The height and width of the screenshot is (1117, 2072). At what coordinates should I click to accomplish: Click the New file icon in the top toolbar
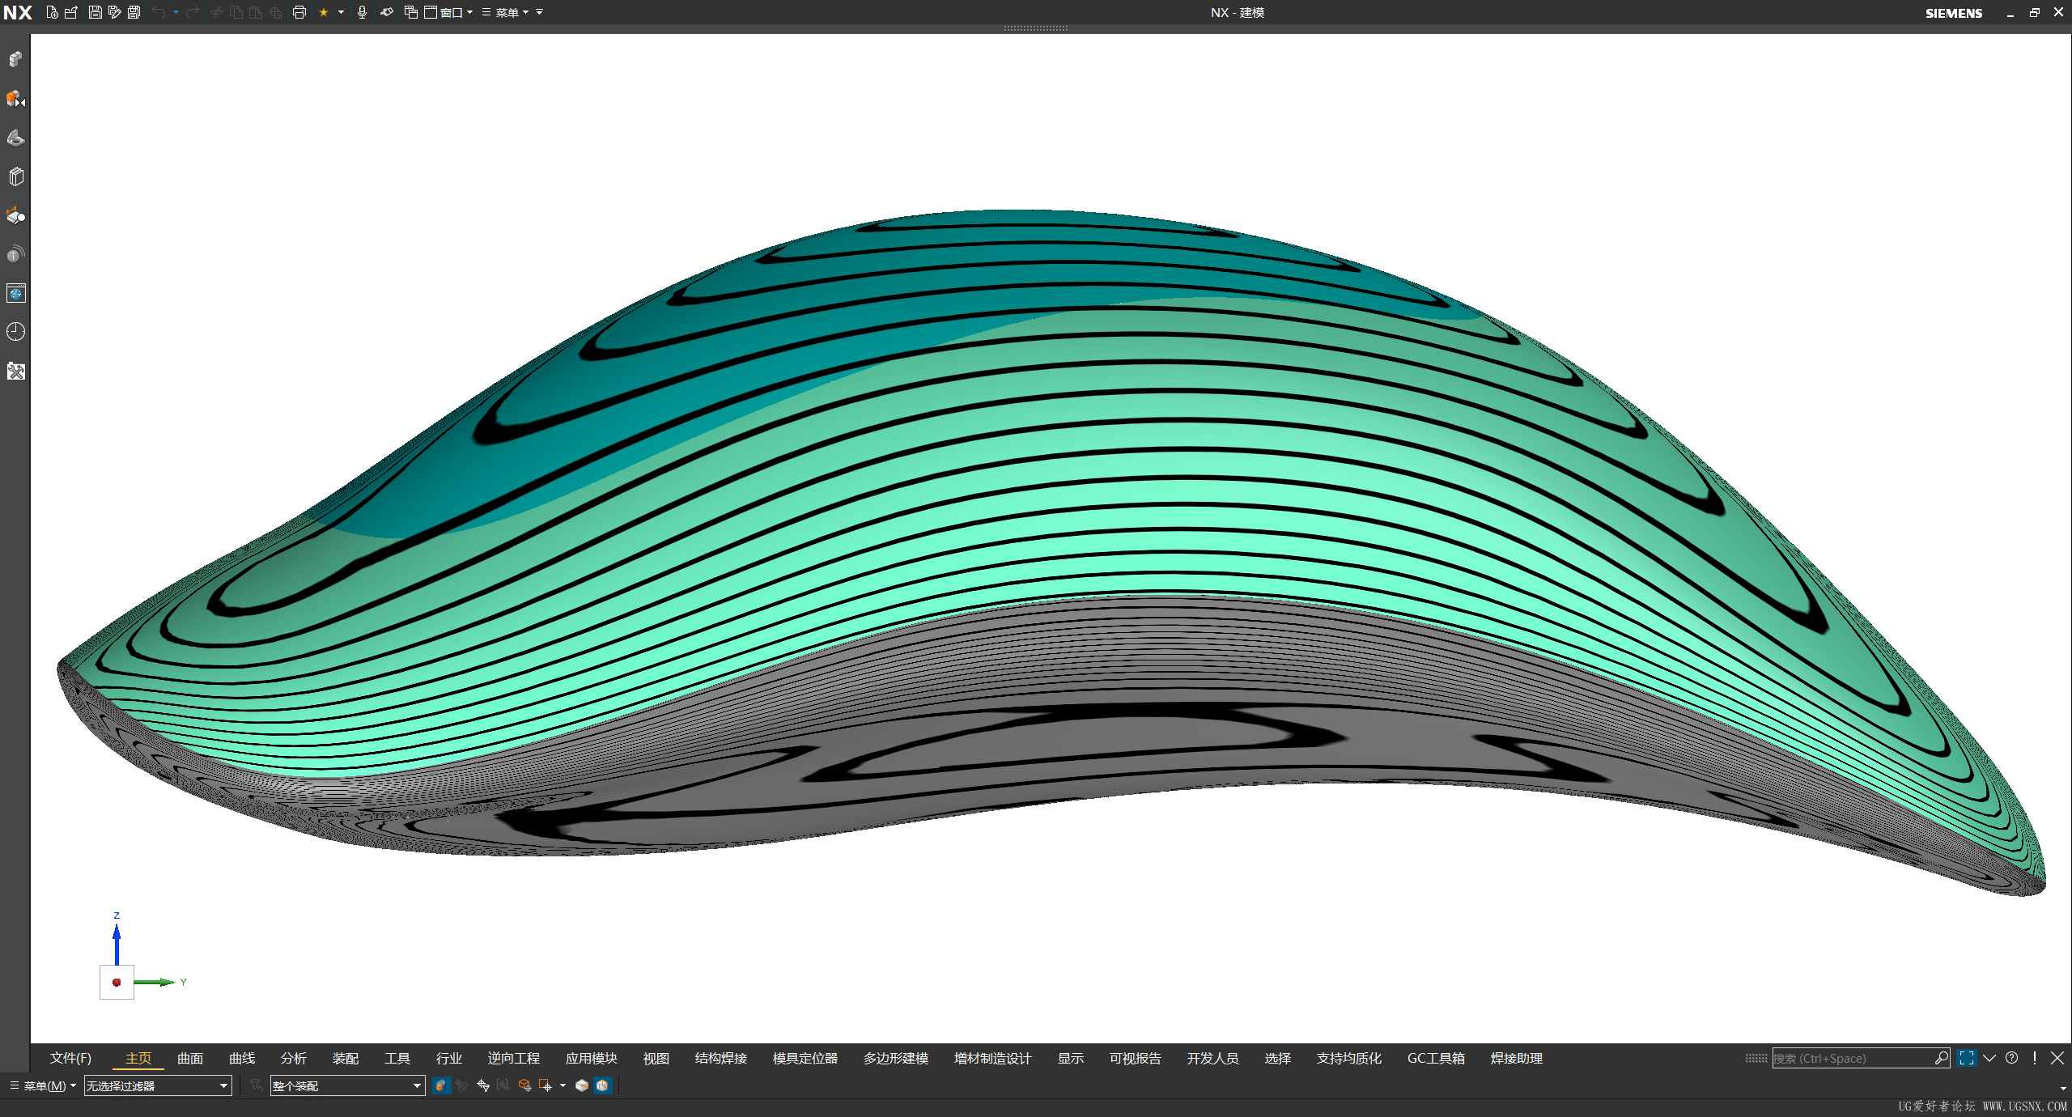tap(53, 12)
